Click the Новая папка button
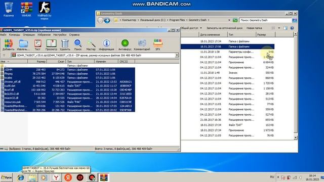 [x=254, y=28]
